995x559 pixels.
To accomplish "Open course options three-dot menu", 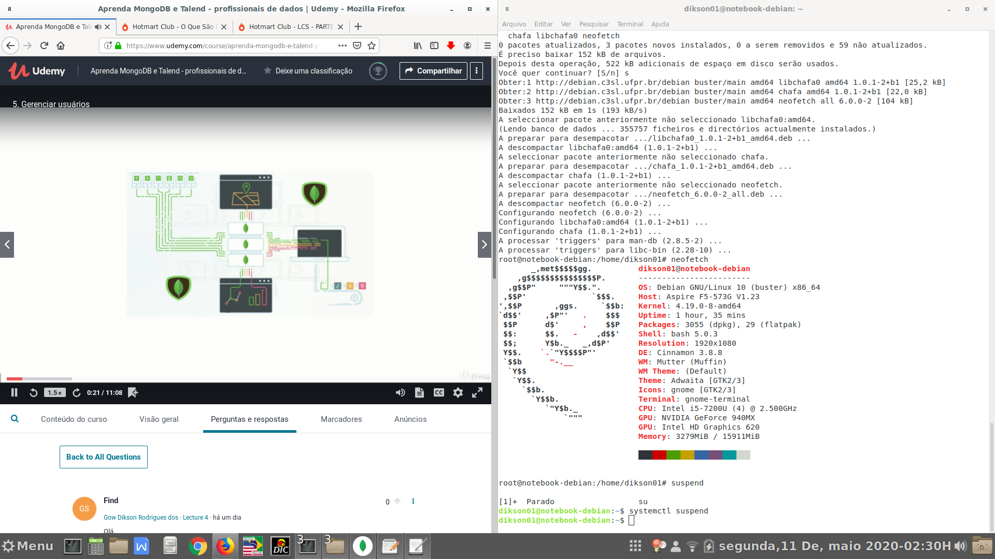I will coord(477,71).
